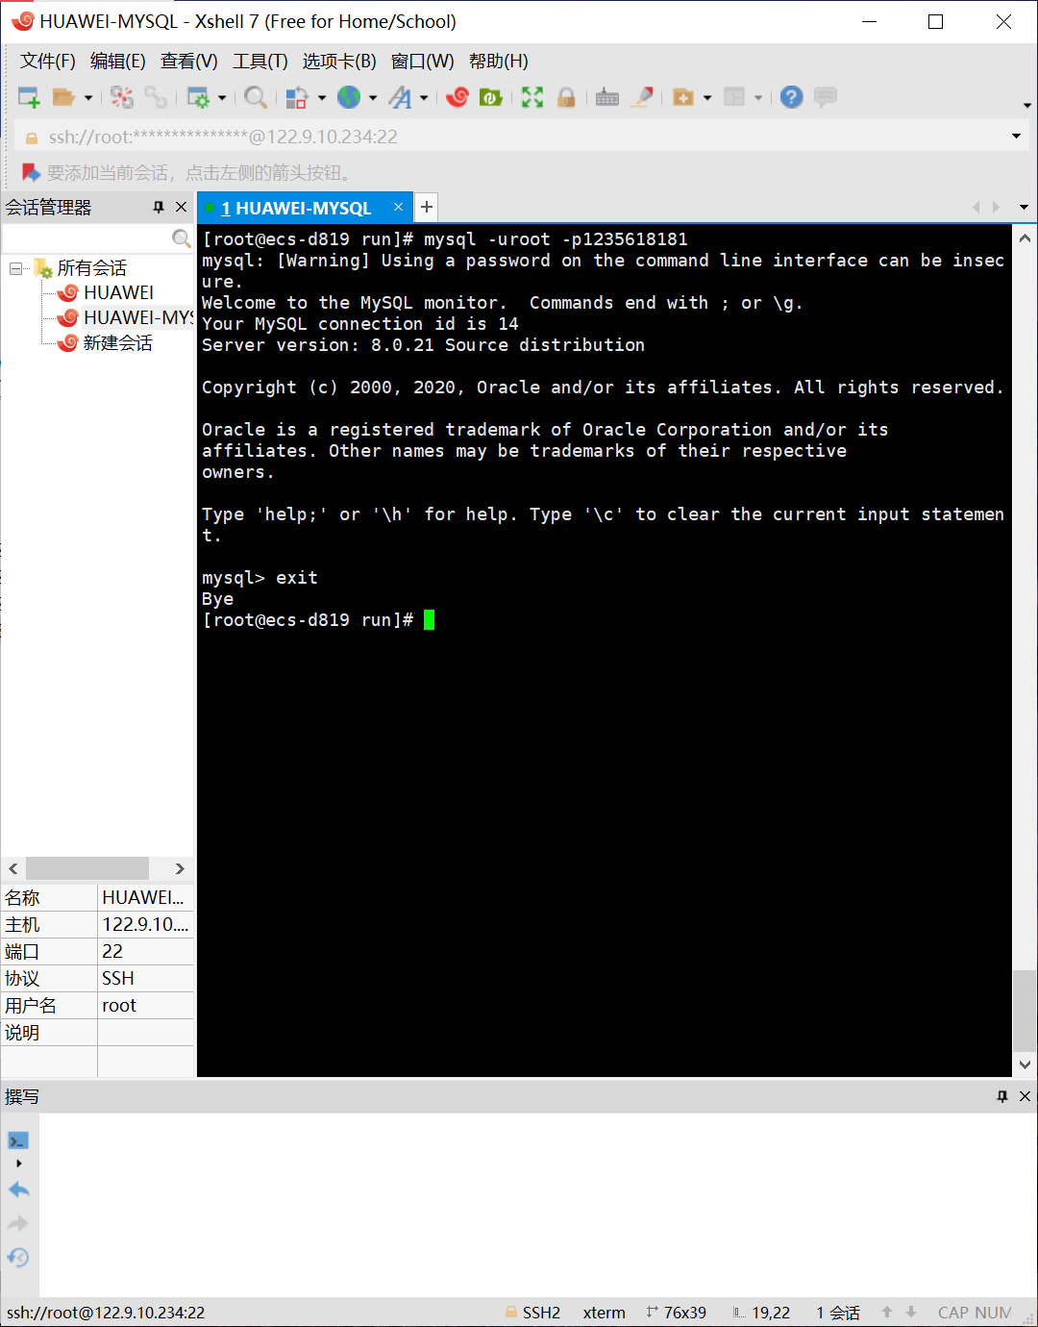1038x1327 pixels.
Task: Expand the address bar history dropdown
Action: (x=1016, y=137)
